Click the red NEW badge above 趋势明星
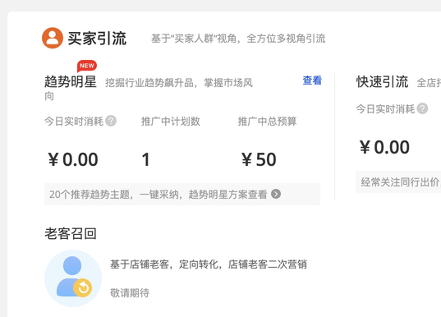The width and height of the screenshot is (441, 317). pyautogui.click(x=87, y=66)
